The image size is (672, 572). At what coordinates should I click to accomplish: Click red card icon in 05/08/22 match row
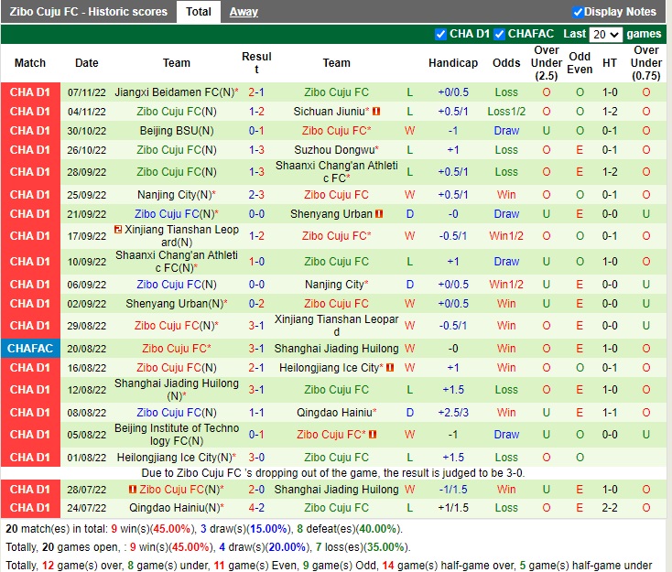pyautogui.click(x=374, y=435)
